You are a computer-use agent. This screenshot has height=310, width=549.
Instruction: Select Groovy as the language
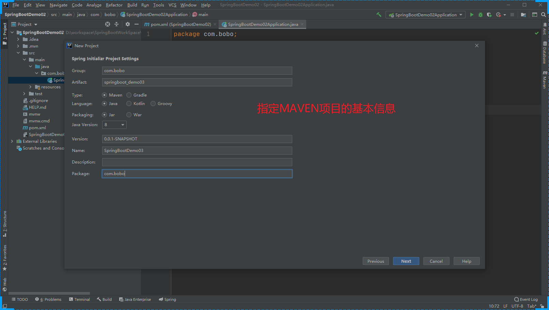coord(153,104)
